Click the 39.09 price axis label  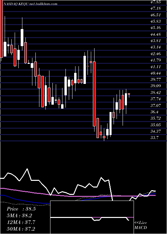click(156, 86)
